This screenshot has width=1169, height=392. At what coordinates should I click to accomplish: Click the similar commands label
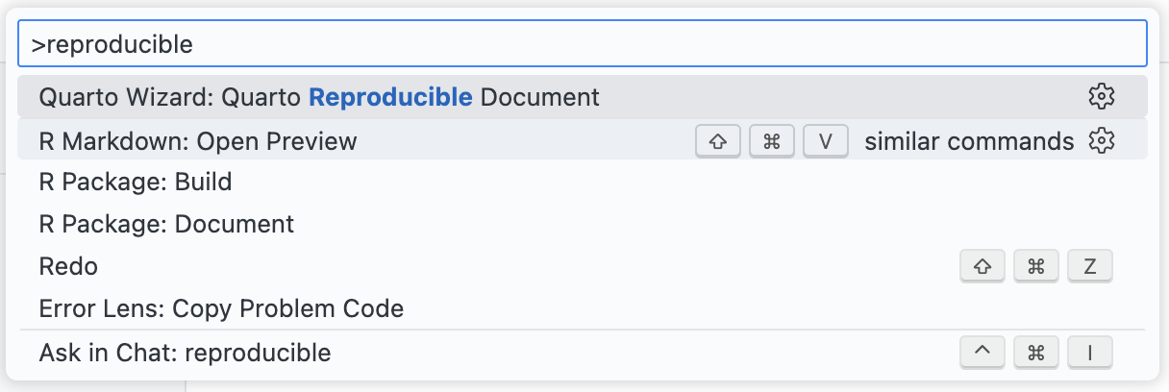tap(968, 142)
